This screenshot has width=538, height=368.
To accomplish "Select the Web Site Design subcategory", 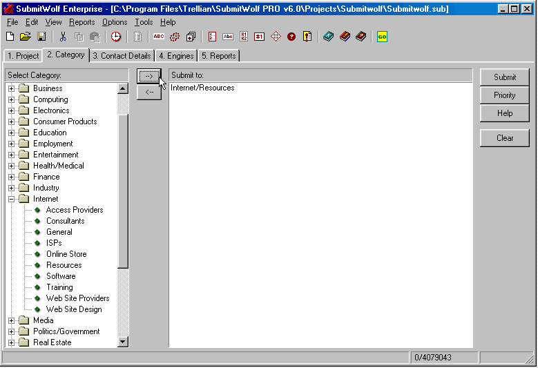I will pos(74,309).
